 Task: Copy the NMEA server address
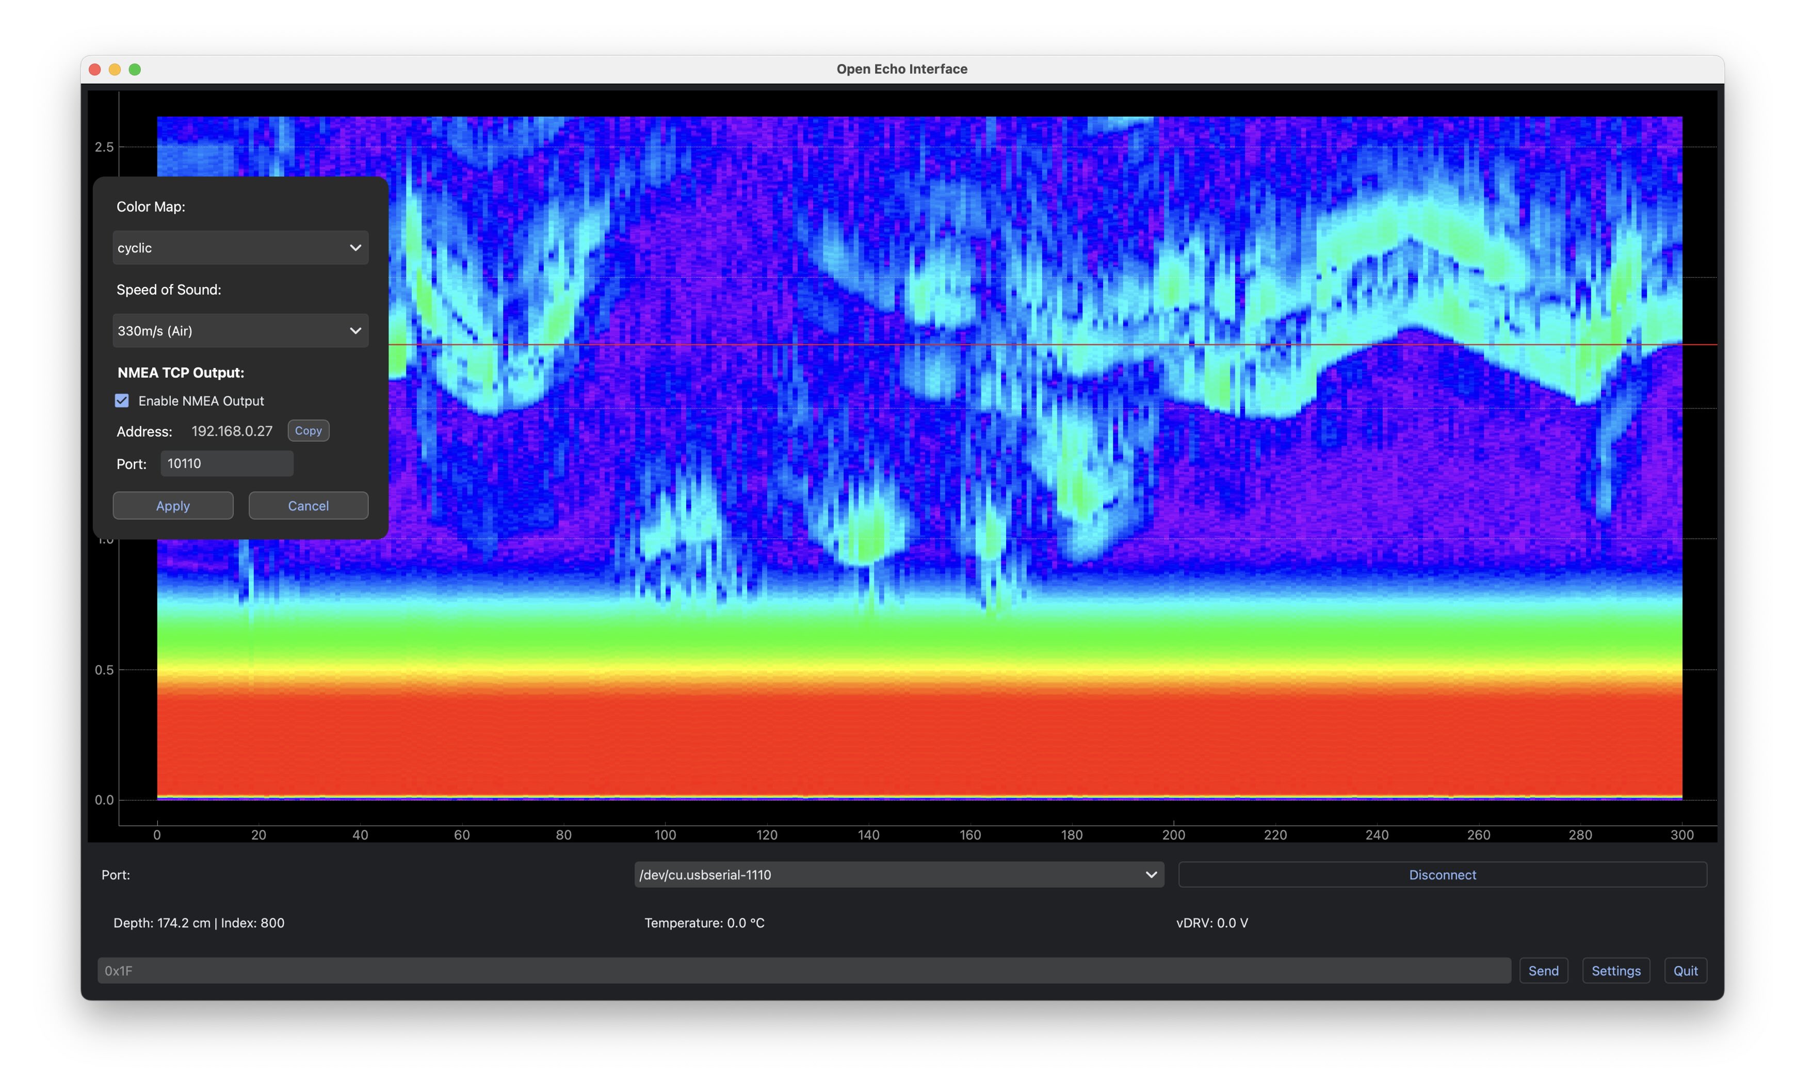[308, 430]
